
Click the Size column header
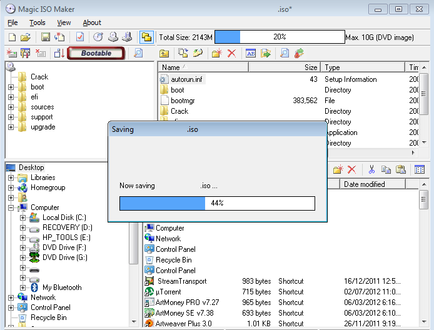[x=285, y=67]
